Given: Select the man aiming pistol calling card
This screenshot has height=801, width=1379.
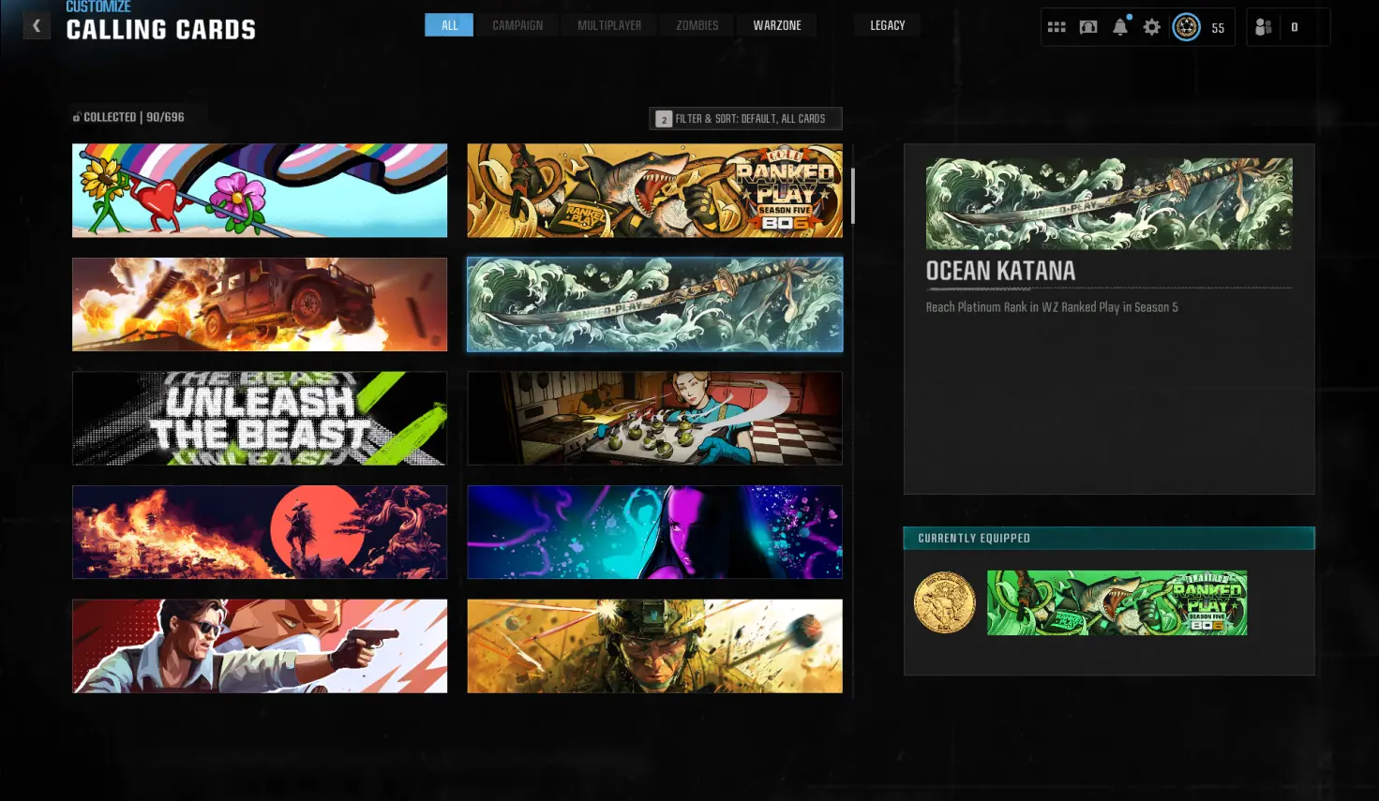Looking at the screenshot, I should [260, 646].
